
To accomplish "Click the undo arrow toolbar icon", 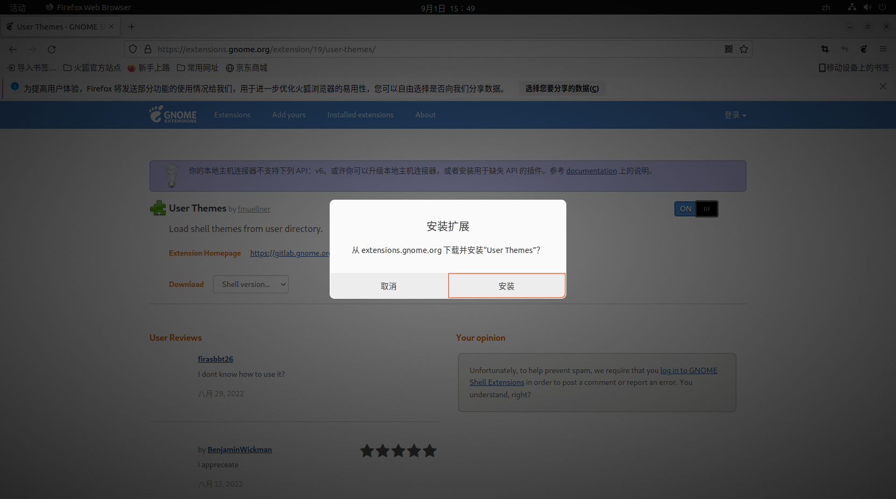I will coord(844,49).
